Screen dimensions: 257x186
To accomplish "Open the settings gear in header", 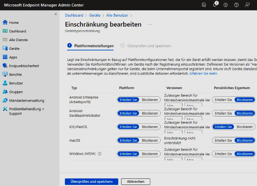I will [226, 5].
